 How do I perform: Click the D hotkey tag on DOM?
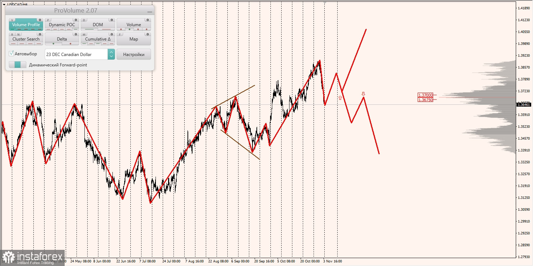(x=84, y=20)
